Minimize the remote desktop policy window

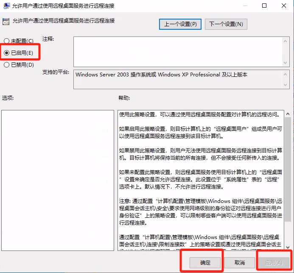245,6
